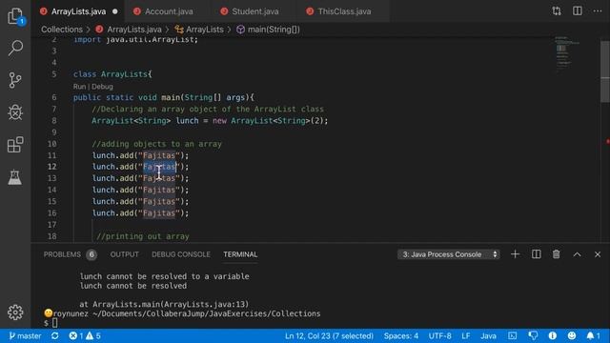This screenshot has height=343, width=610.
Task: Open notifications bell in status bar
Action: (593, 335)
